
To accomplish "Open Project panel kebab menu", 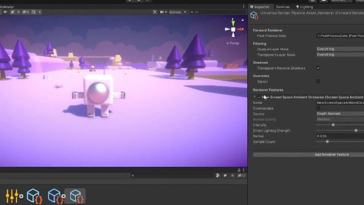I will pyautogui.click(x=243, y=170).
